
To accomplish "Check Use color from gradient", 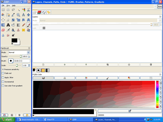I will point(3,86).
